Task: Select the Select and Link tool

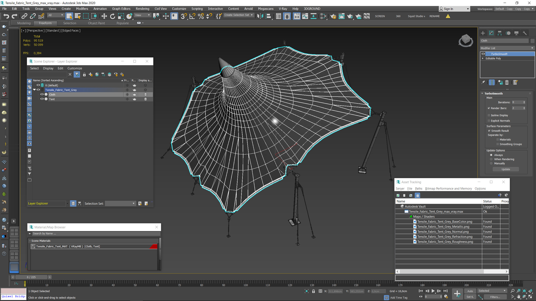Action: (x=24, y=16)
